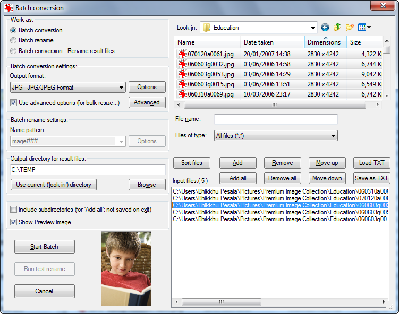Click the 060310a0069.jpg file icon

click(183, 94)
